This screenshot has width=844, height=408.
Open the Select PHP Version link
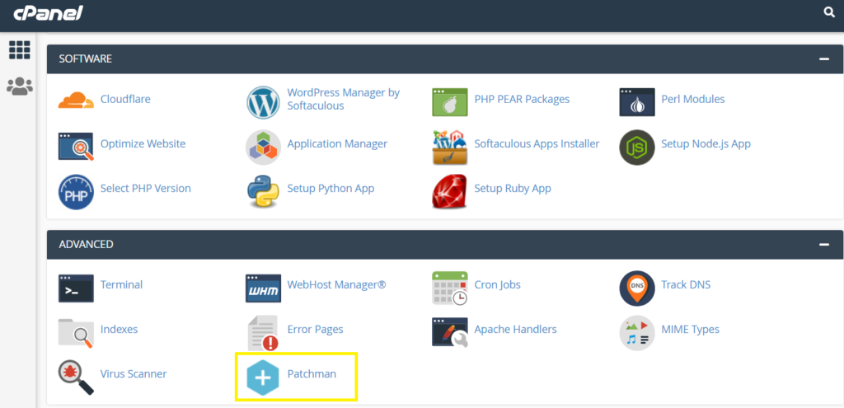145,189
